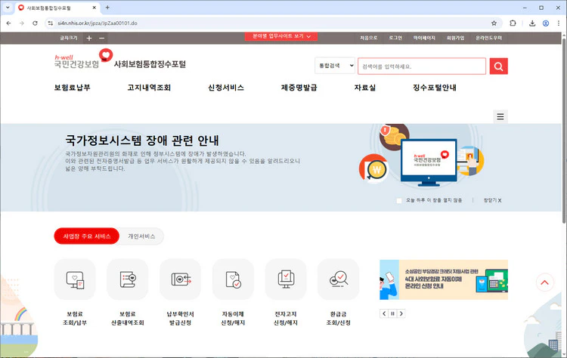
Task: Open the hamburger full-menu icon
Action: point(500,116)
